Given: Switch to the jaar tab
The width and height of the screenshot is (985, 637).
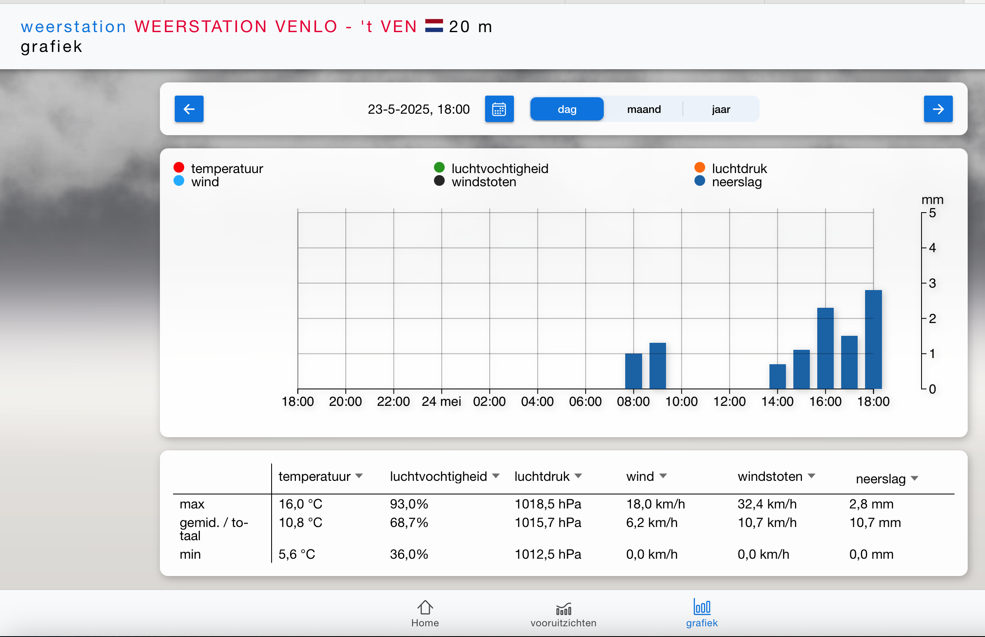Looking at the screenshot, I should click(721, 109).
